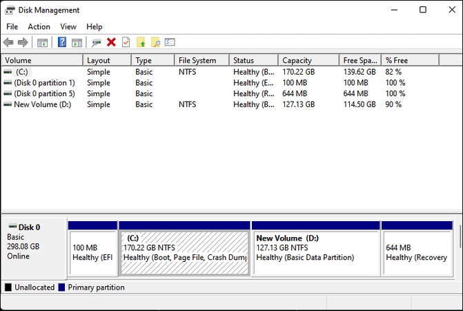This screenshot has height=311, width=463.
Task: Click the Properties checkmark page icon
Action: (126, 42)
